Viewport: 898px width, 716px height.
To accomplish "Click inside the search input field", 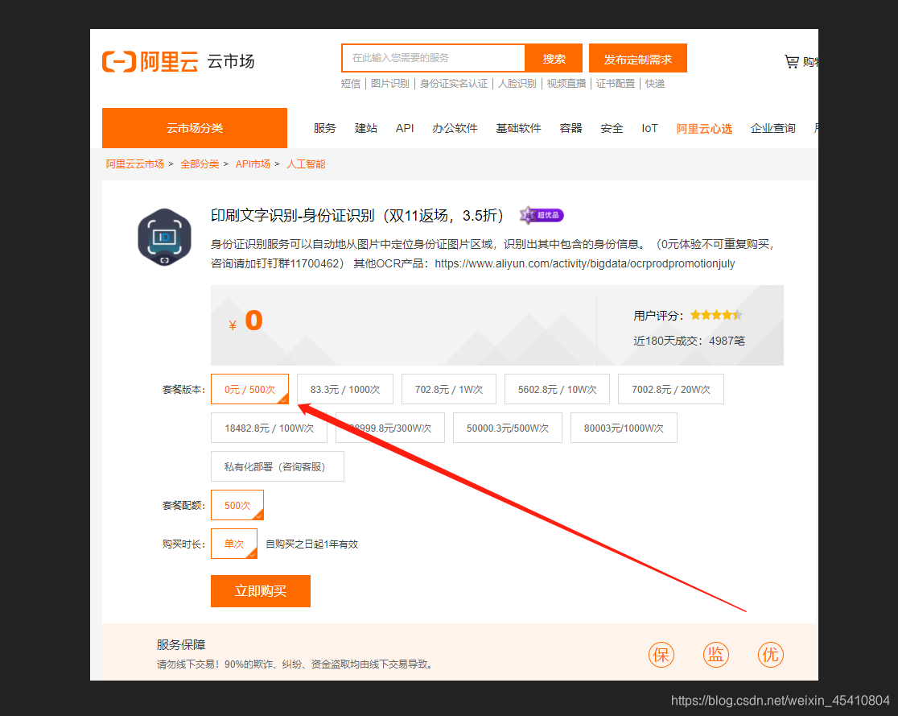I will click(432, 58).
